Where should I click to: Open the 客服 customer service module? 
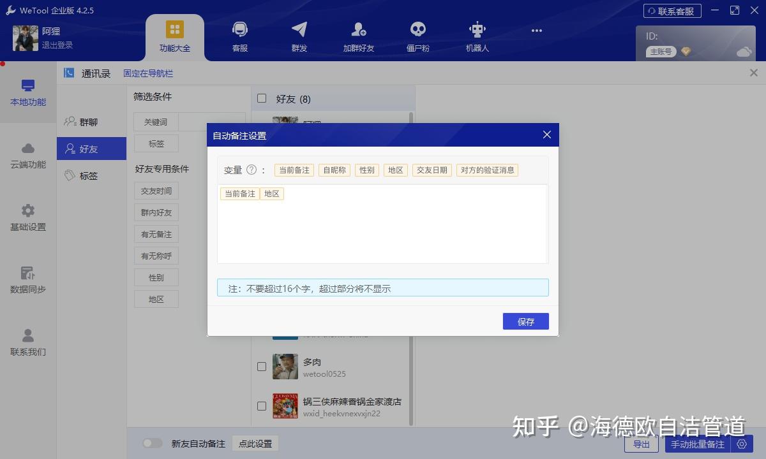239,35
